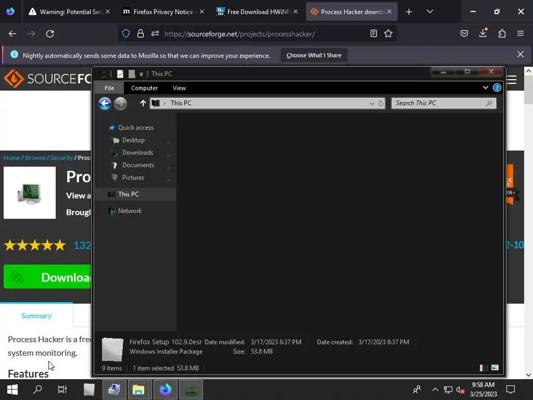View site security padlock info
This screenshot has width=533, height=400.
tap(141, 34)
